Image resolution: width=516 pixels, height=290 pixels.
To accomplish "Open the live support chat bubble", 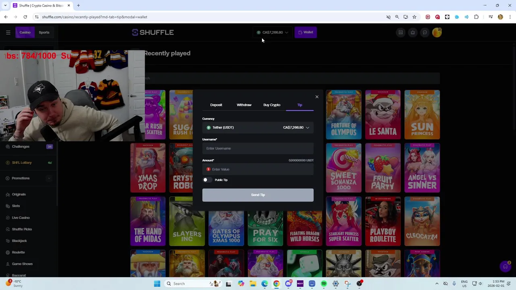I will pyautogui.click(x=505, y=267).
